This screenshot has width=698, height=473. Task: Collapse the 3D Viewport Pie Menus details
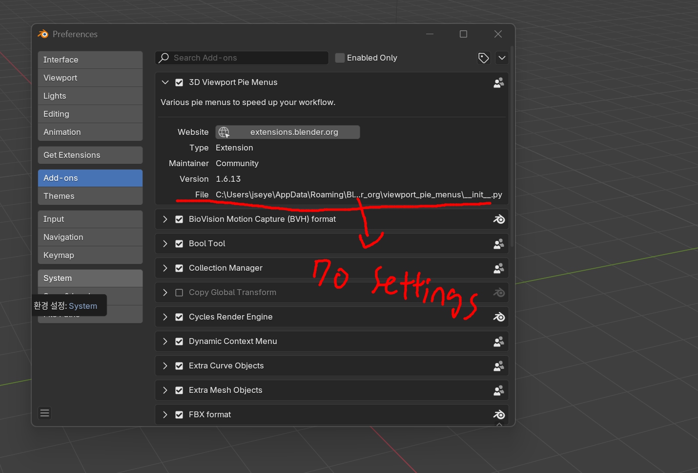coord(165,83)
